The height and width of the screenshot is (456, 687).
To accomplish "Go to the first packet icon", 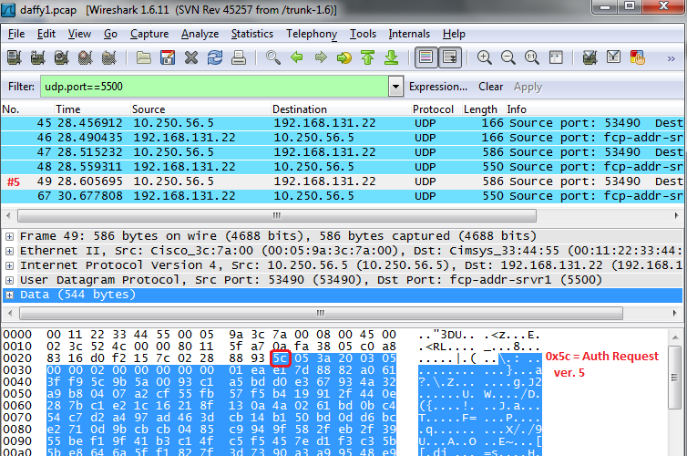I will [367, 57].
